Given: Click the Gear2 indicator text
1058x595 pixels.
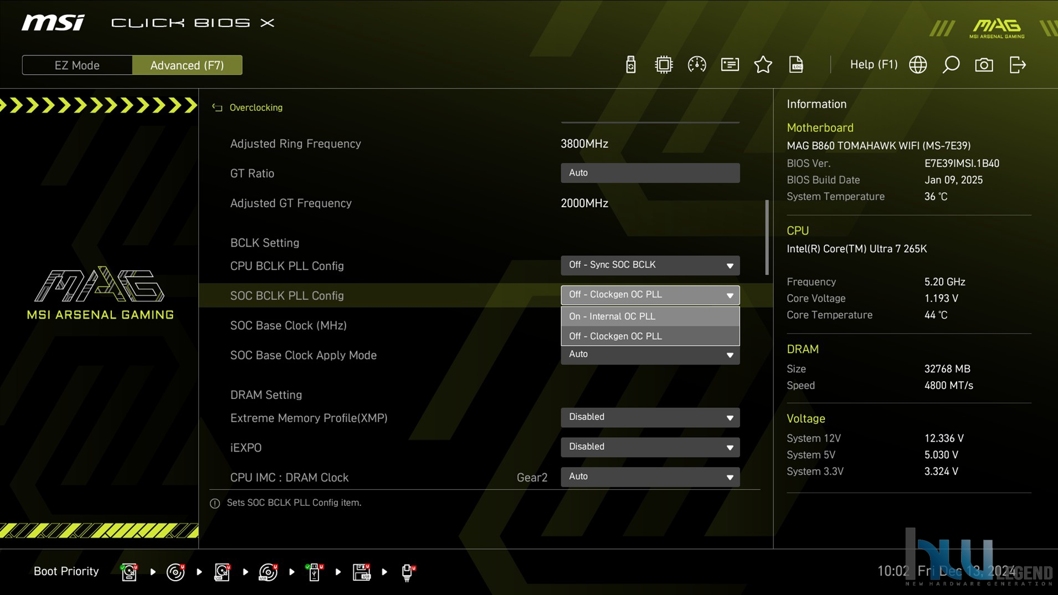Looking at the screenshot, I should tap(532, 478).
